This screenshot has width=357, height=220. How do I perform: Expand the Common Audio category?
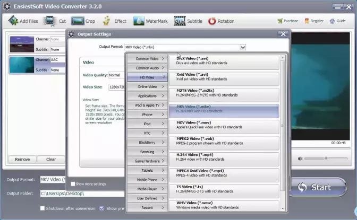point(147,68)
